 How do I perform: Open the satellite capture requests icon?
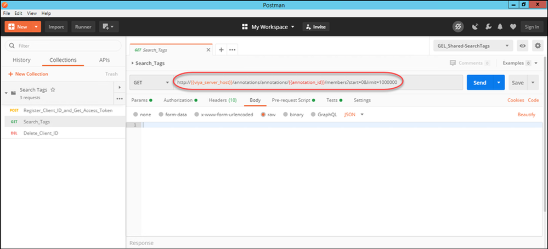coord(474,27)
